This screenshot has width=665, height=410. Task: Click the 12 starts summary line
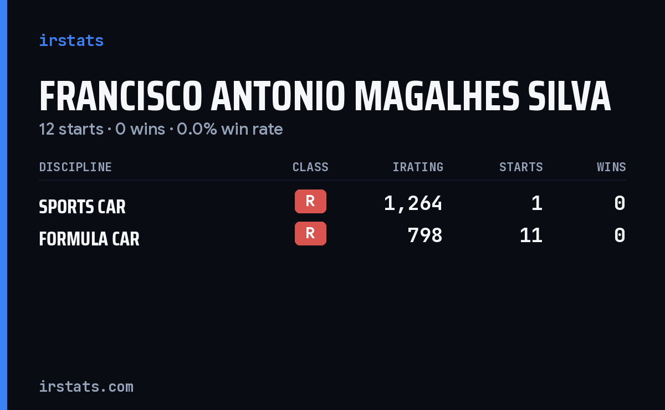(x=161, y=129)
